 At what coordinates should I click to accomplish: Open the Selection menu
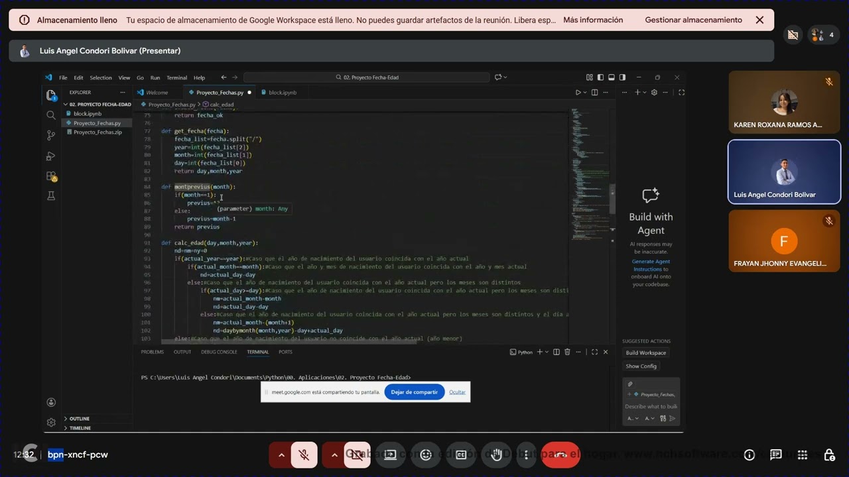[101, 78]
